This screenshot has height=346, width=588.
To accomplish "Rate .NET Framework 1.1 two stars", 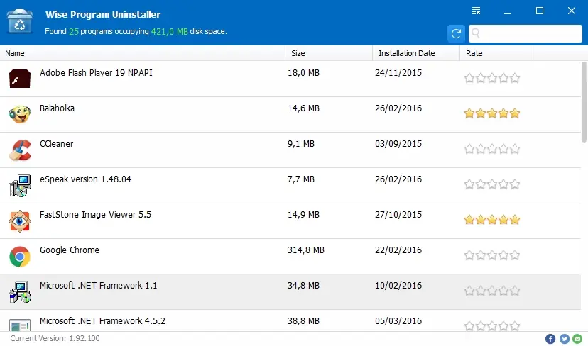I will pos(481,291).
